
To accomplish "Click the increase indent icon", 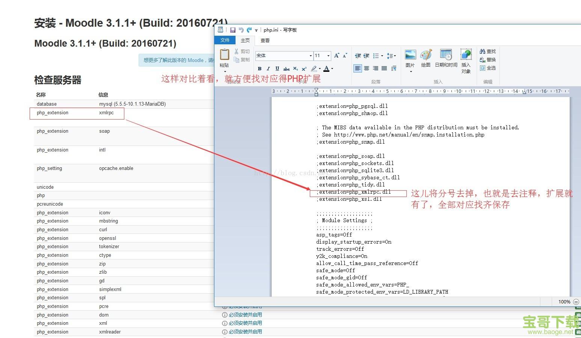I will click(x=366, y=56).
